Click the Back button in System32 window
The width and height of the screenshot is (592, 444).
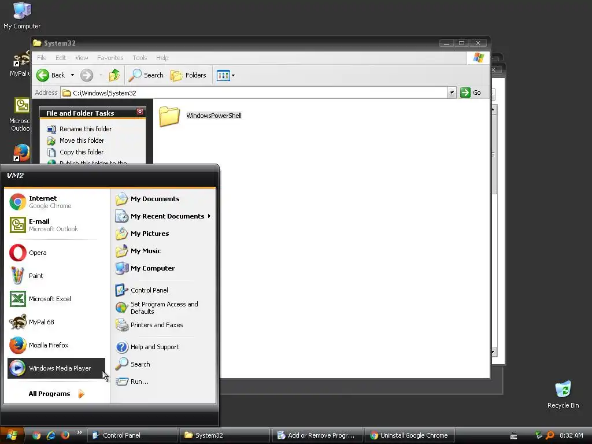[51, 75]
